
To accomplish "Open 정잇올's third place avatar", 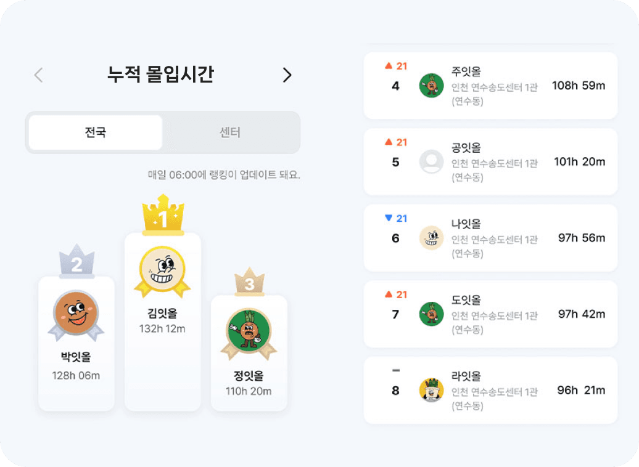I will [x=249, y=331].
